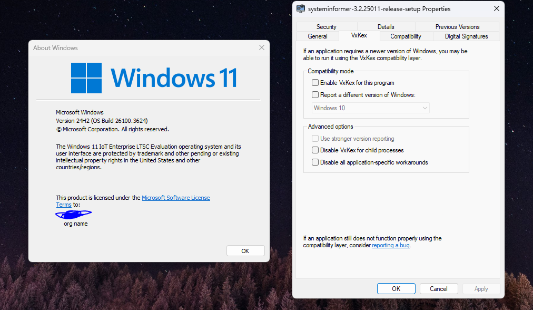The width and height of the screenshot is (533, 310).
Task: Click OK in the Properties dialog
Action: coord(396,288)
